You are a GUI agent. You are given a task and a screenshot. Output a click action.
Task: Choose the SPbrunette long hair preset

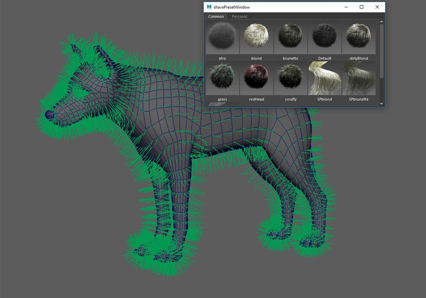tap(359, 78)
